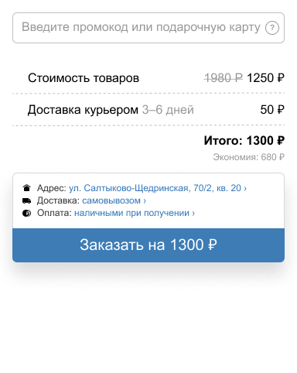Viewport: 297px width, 373px height.
Task: Click the Итого: 1300 ₽ total
Action: (244, 141)
